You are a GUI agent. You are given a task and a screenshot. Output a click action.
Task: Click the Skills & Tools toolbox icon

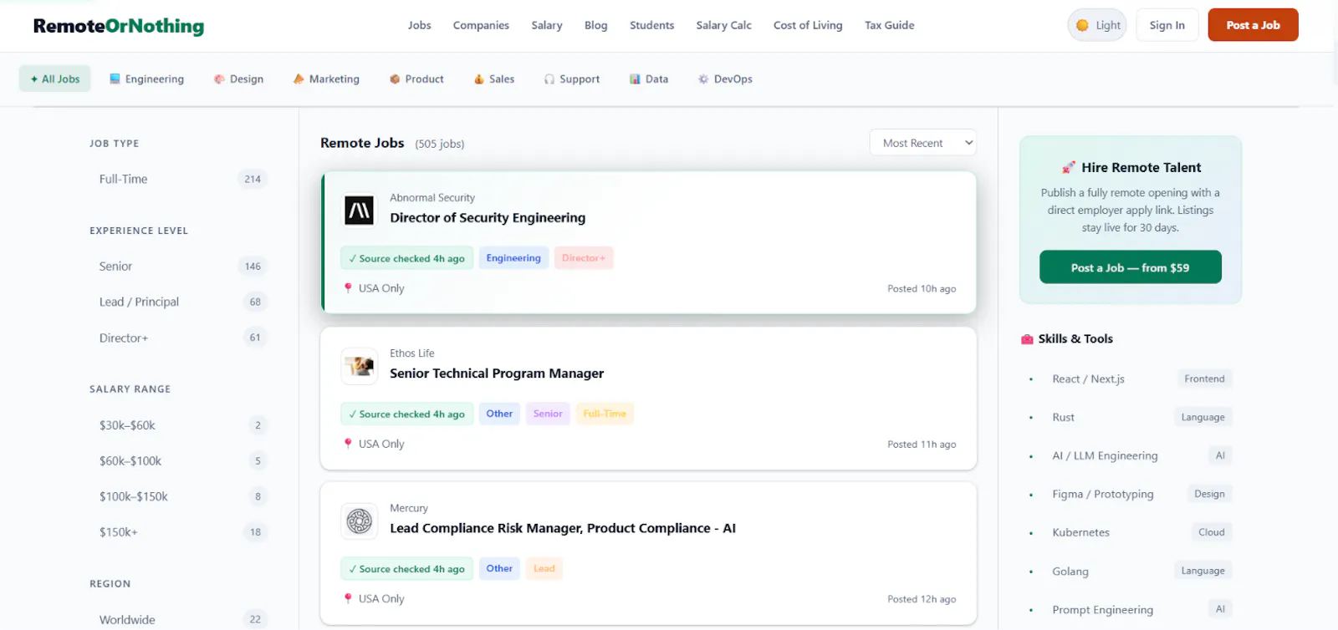(1027, 339)
